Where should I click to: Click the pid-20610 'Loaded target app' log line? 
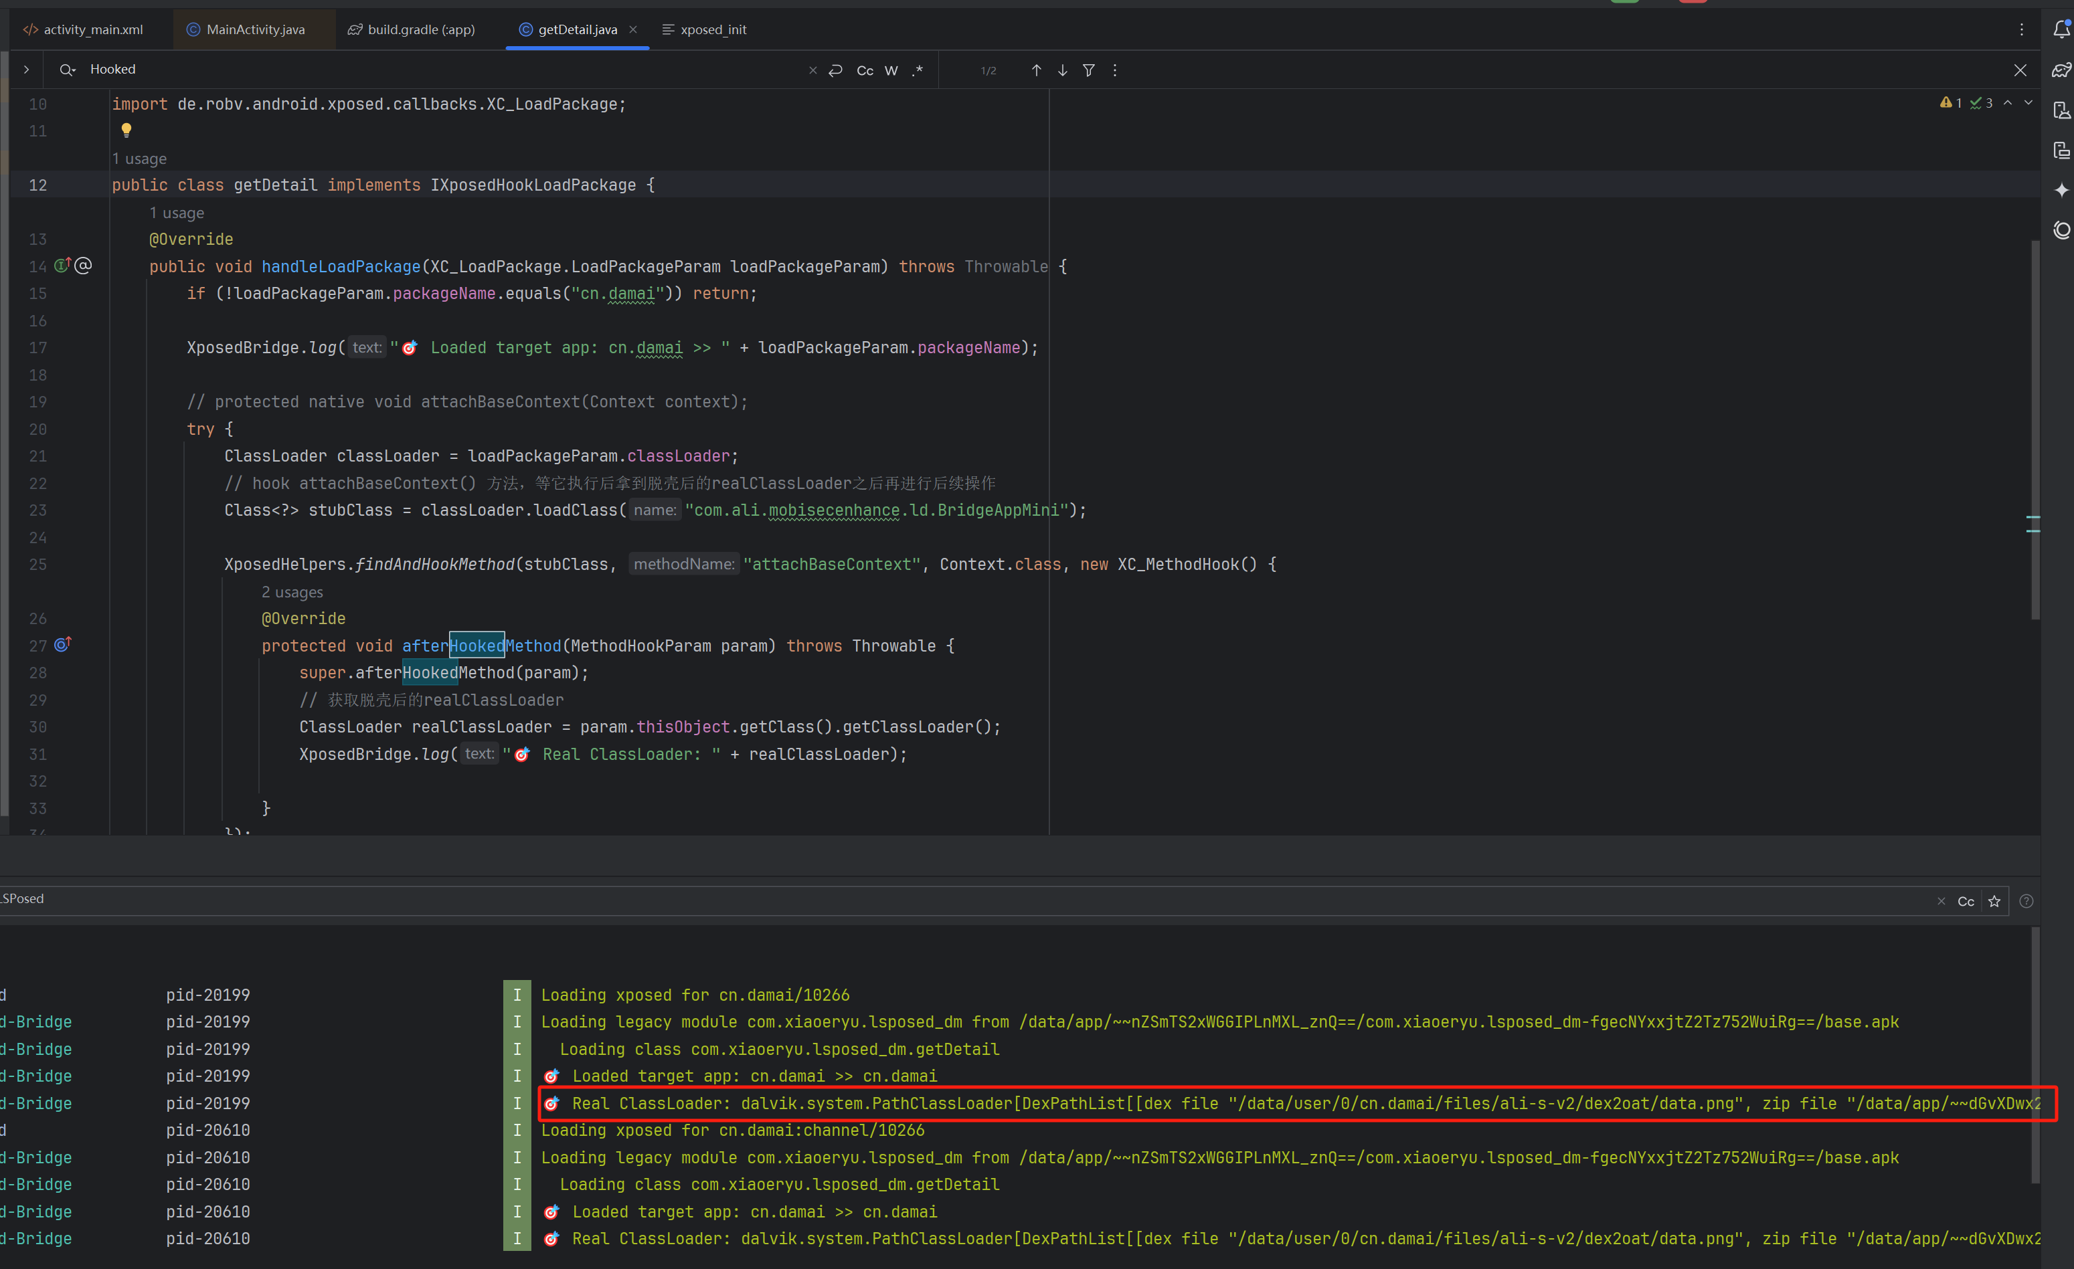click(x=741, y=1211)
